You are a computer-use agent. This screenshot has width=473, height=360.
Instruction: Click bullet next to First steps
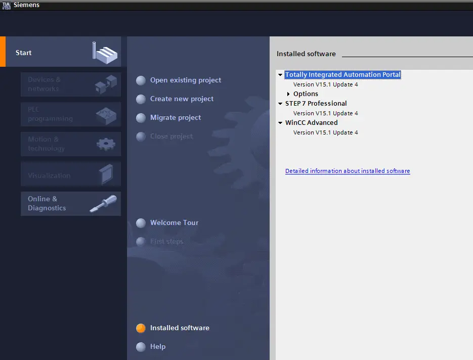141,242
